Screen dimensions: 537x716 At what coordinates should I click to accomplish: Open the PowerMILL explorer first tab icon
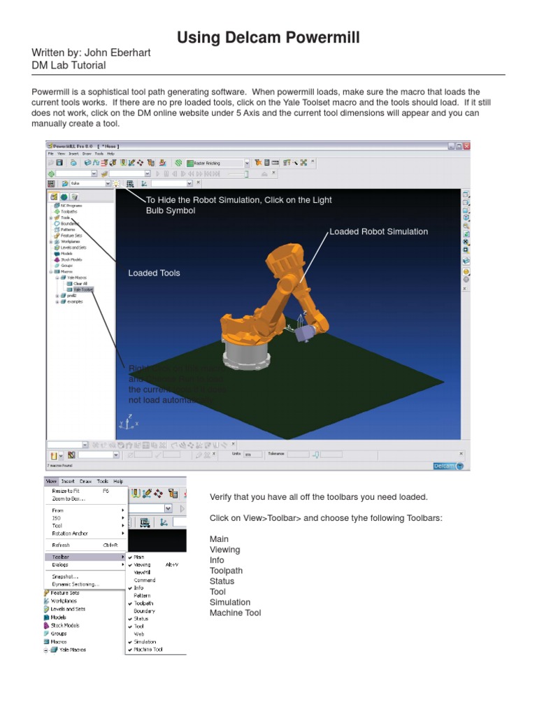(x=54, y=196)
